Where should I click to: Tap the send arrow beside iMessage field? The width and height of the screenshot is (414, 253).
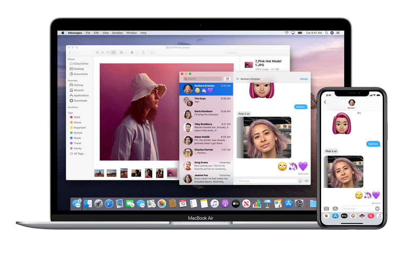pos(377,209)
